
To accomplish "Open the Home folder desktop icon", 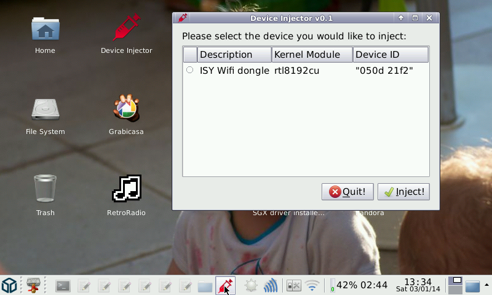I will tap(45, 29).
